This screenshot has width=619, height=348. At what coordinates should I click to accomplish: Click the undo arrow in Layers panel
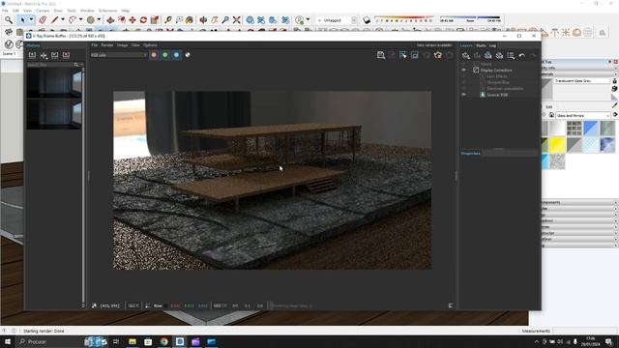(x=522, y=56)
